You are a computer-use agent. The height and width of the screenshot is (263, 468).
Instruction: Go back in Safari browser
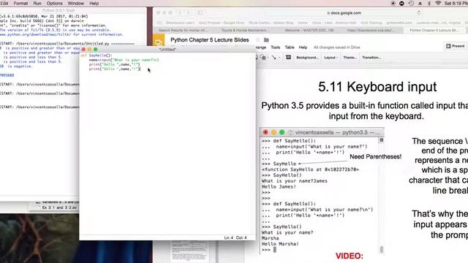pyautogui.click(x=180, y=12)
